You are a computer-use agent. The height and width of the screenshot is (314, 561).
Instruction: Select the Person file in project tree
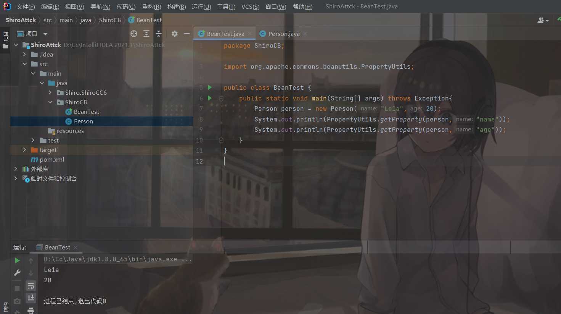tap(83, 121)
